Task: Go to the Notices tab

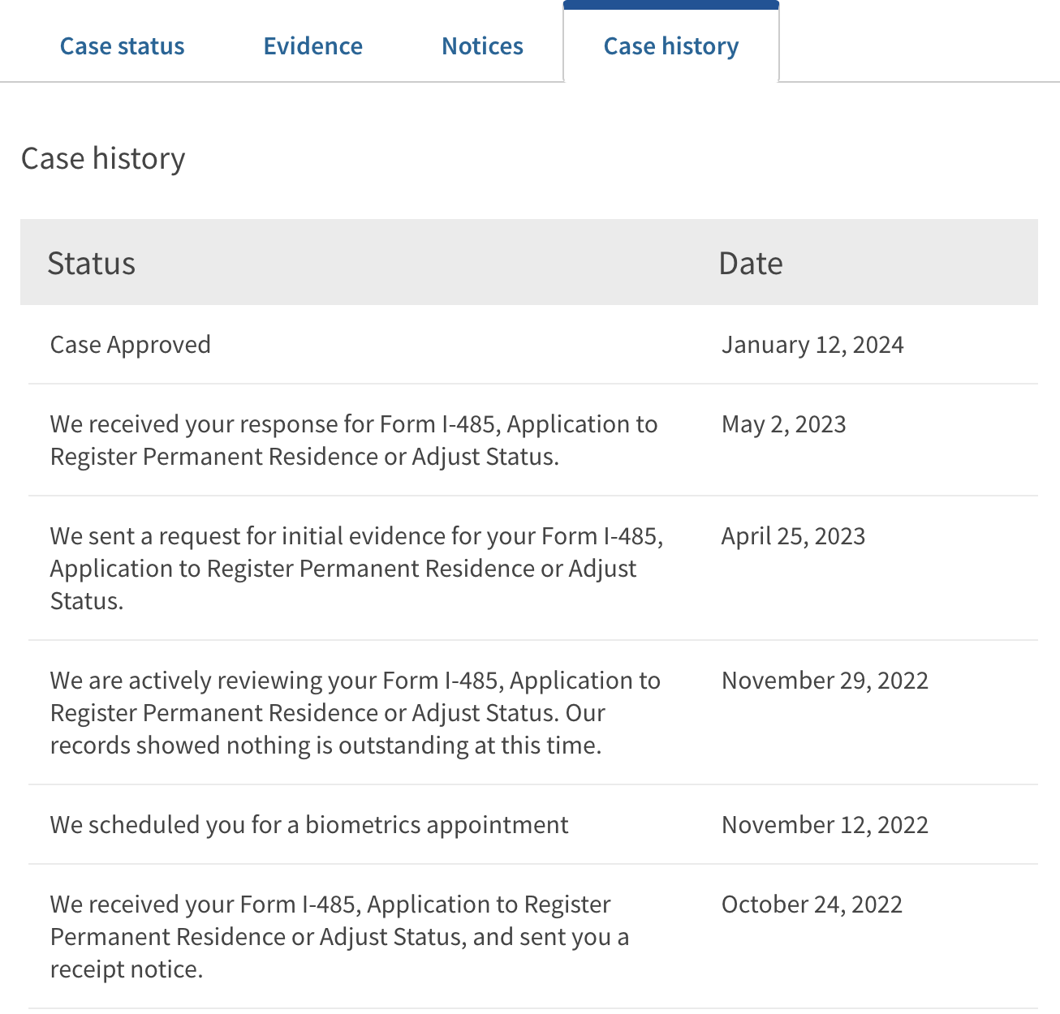Action: pyautogui.click(x=482, y=46)
